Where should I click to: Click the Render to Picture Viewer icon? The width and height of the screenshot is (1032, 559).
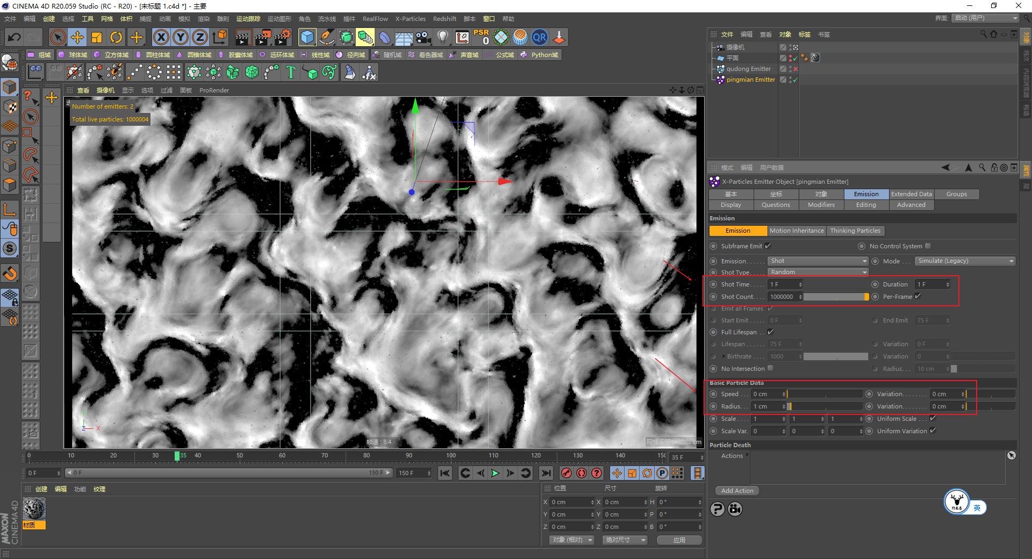[x=263, y=37]
